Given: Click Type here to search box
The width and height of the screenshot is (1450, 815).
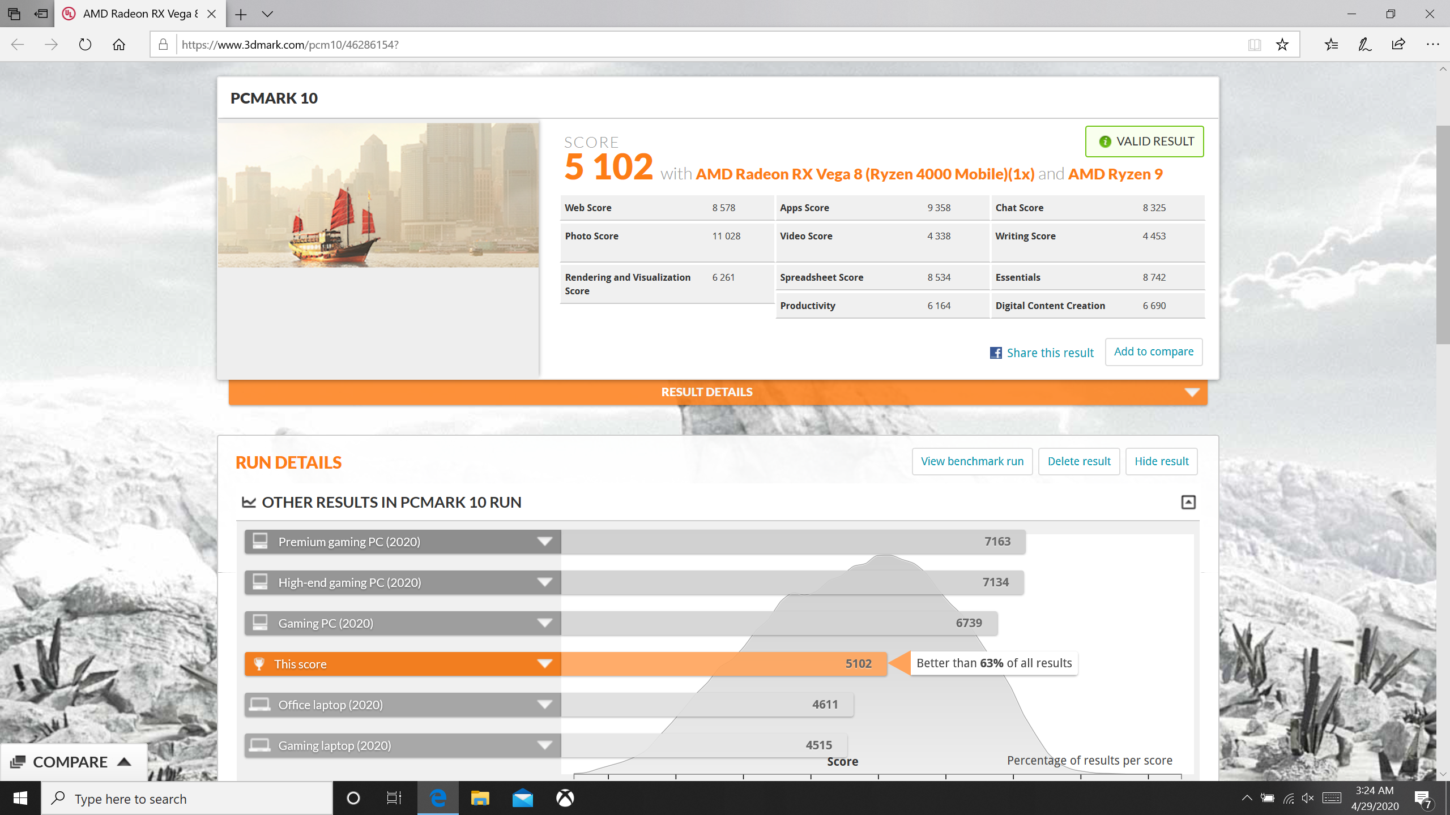Looking at the screenshot, I should coord(187,799).
